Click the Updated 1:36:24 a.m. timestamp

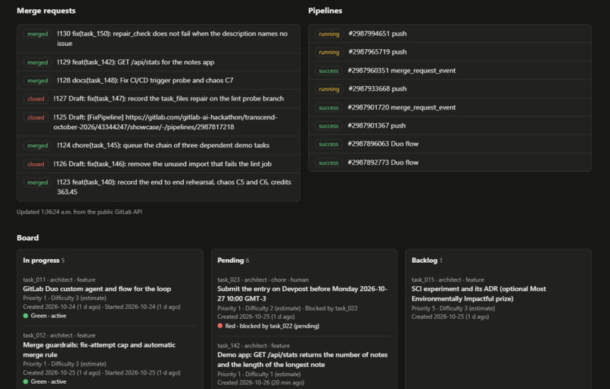coord(79,212)
